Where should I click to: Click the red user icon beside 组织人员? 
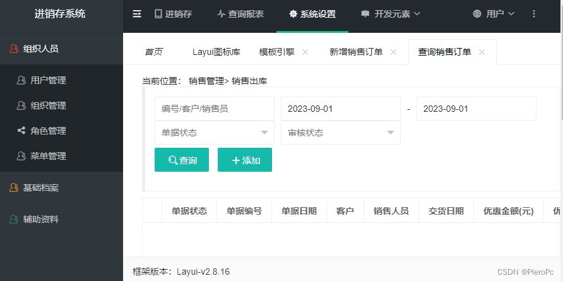coord(14,49)
